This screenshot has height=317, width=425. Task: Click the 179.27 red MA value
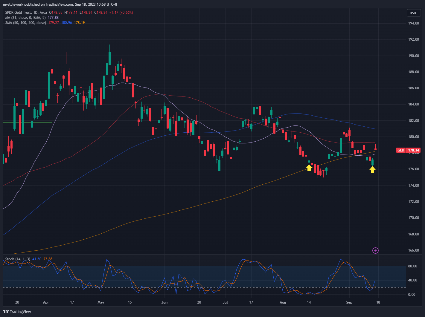tap(53, 23)
